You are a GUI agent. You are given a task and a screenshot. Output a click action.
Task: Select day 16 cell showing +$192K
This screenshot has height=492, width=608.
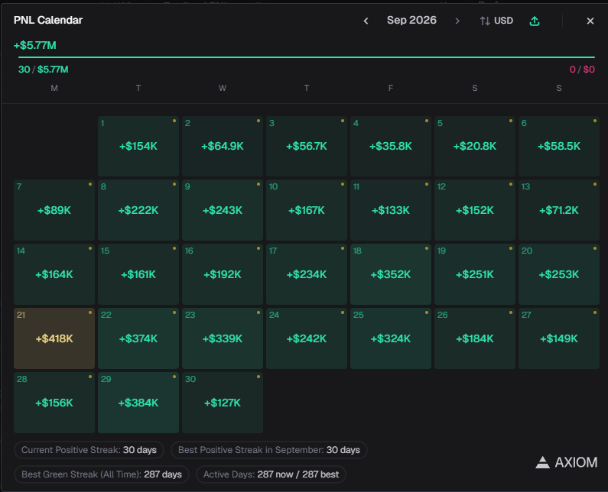(x=223, y=274)
